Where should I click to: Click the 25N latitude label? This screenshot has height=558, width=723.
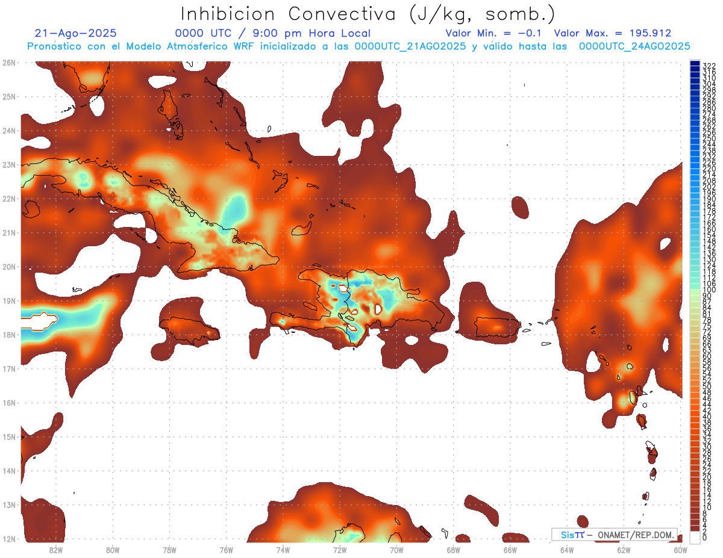[x=9, y=96]
